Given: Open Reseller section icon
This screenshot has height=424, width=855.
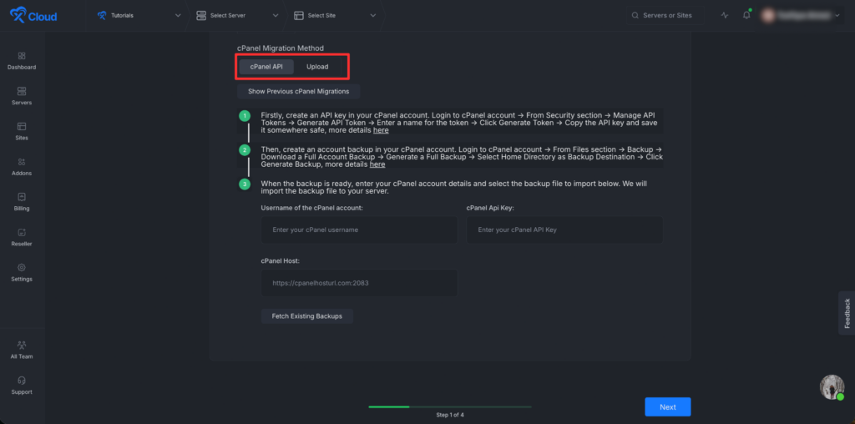Looking at the screenshot, I should coord(22,232).
